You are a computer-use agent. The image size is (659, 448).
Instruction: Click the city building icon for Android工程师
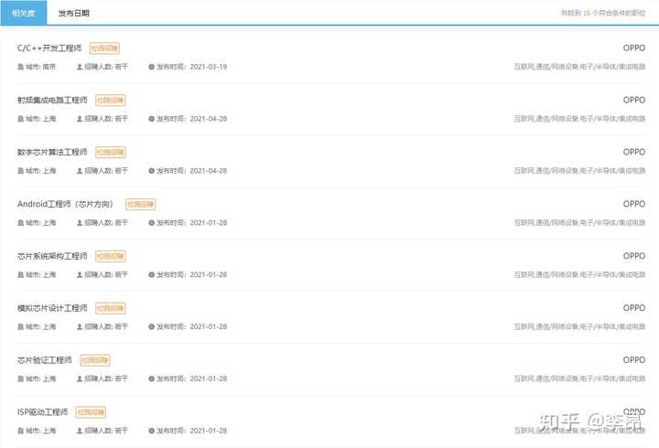[20, 223]
